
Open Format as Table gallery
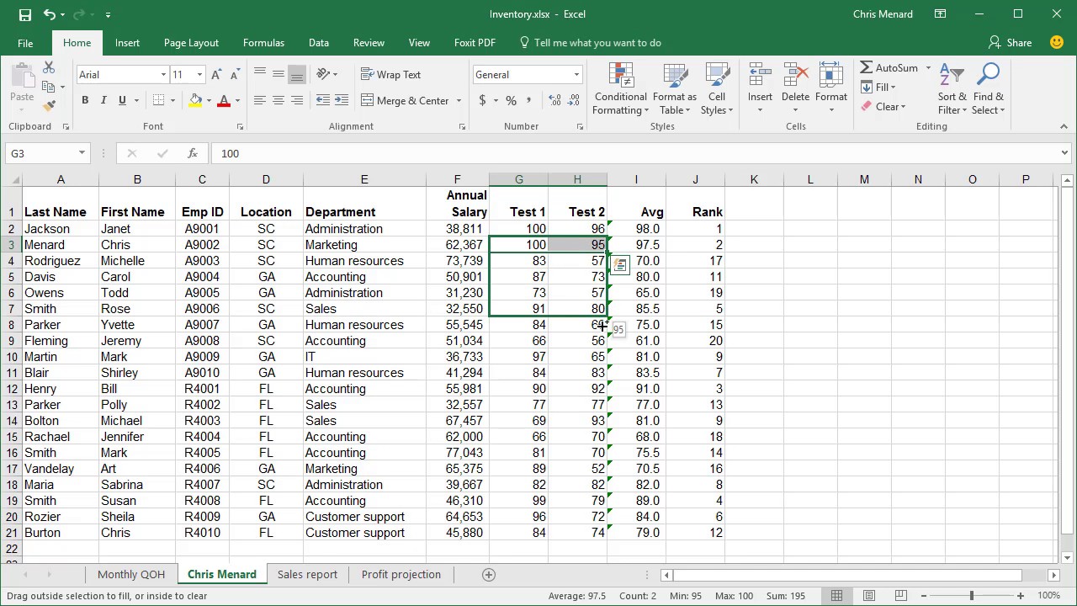[x=674, y=89]
